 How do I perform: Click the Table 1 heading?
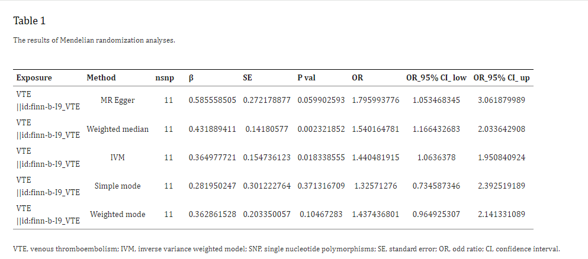pyautogui.click(x=29, y=21)
